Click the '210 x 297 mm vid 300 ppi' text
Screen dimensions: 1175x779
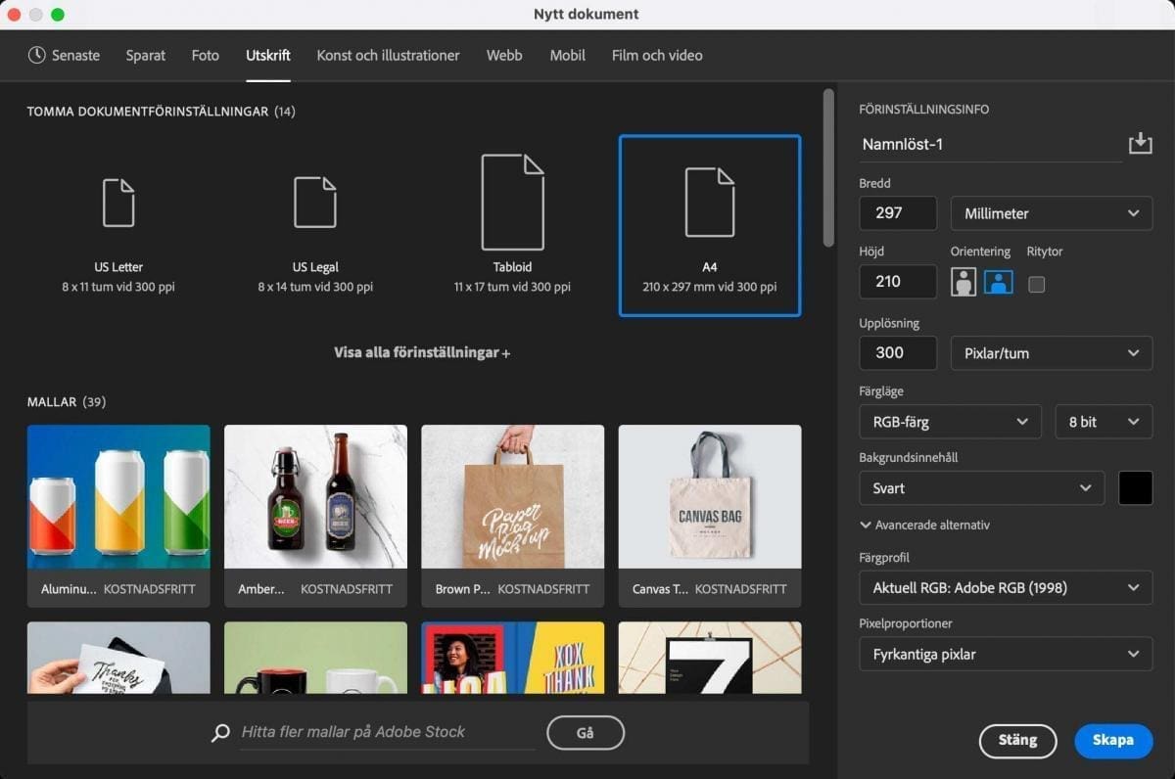710,288
